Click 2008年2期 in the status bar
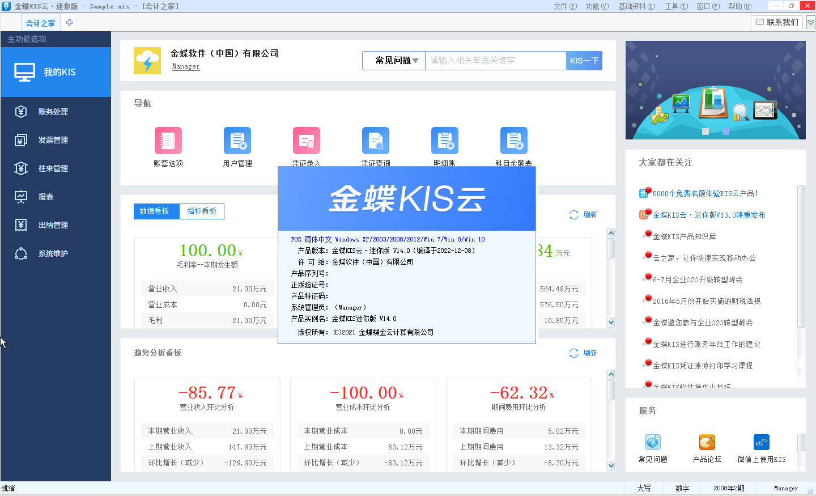This screenshot has width=816, height=496. (x=729, y=488)
